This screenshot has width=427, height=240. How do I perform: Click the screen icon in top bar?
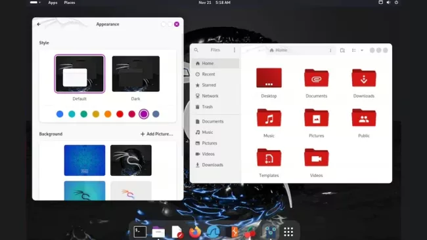click(x=381, y=3)
